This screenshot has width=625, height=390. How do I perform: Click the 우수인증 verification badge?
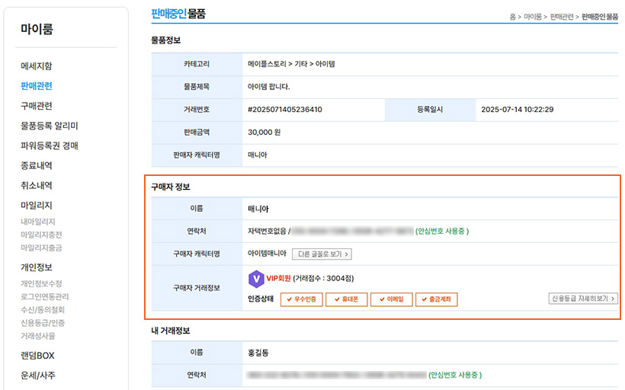pos(303,299)
